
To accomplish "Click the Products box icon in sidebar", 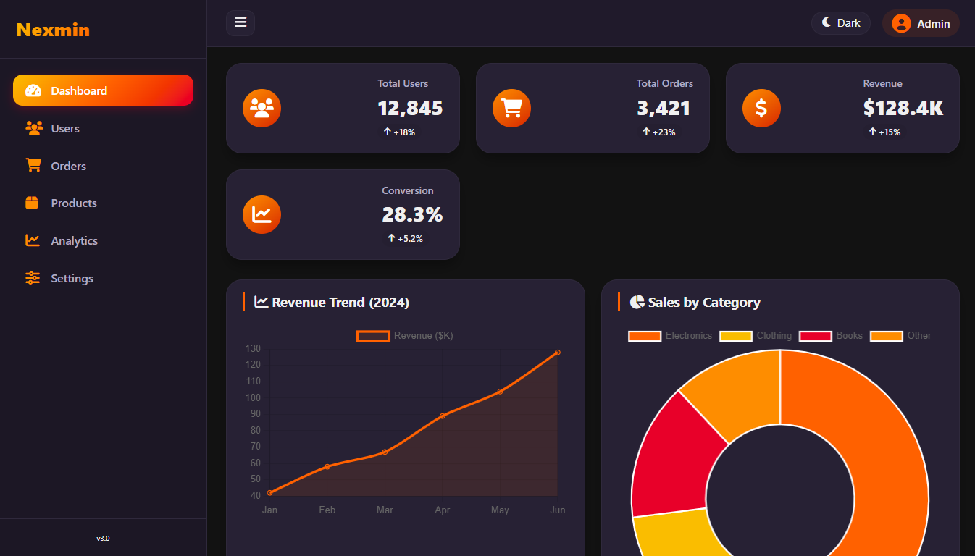I will click(x=32, y=203).
